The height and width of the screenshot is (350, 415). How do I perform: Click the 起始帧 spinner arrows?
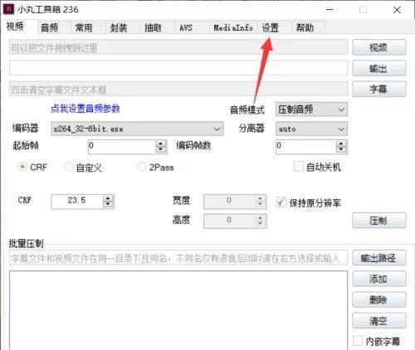point(160,147)
